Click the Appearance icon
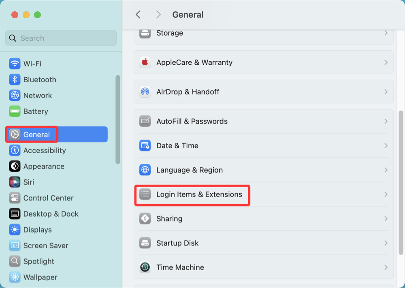Screen dimensions: 405x288 15,166
